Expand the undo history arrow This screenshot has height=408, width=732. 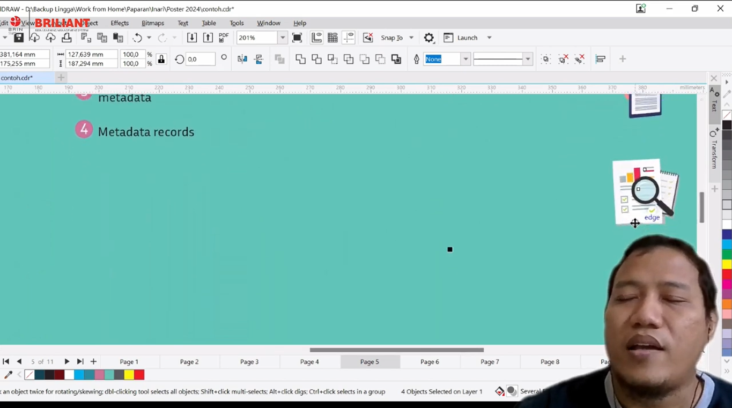(x=149, y=38)
